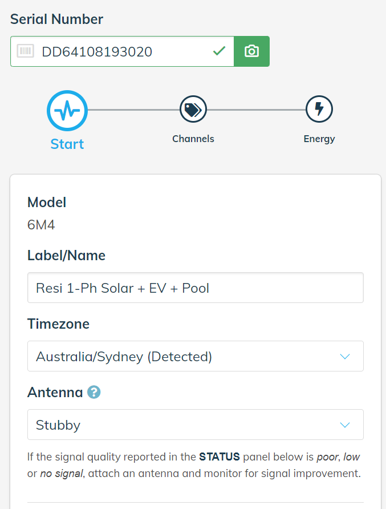The image size is (386, 509).
Task: Go to the Channels tag step icon
Action: click(x=193, y=110)
